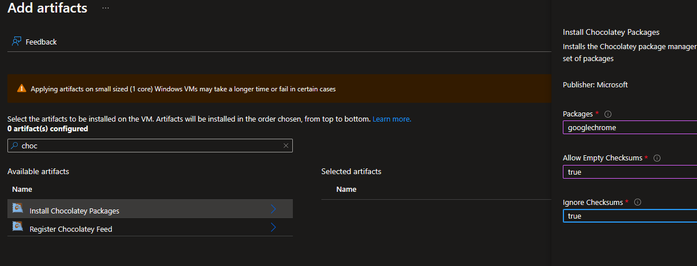Expand Install Chocolatey Packages with its chevron
This screenshot has width=697, height=266.
point(273,209)
